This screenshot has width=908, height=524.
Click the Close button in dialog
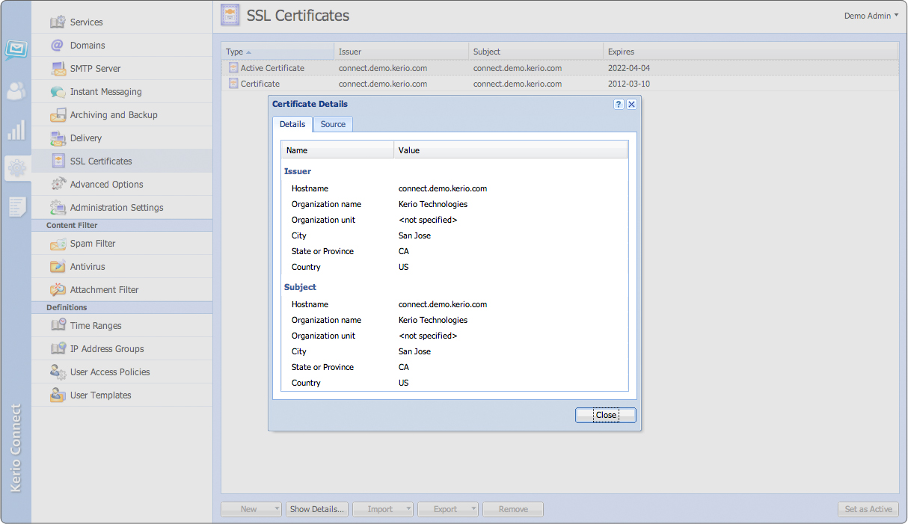point(606,415)
